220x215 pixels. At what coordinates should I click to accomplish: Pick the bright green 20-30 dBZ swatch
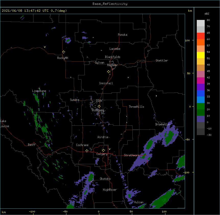point(201,106)
